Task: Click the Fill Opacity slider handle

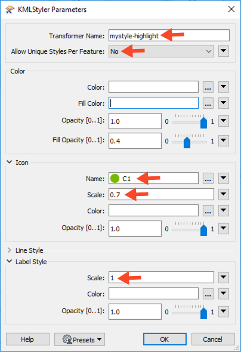Action: coord(187,143)
